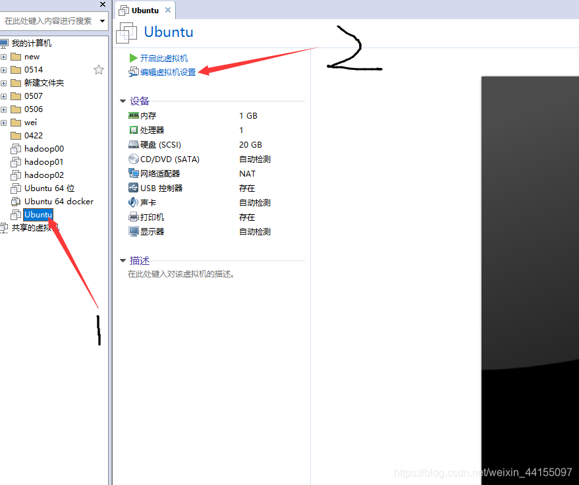This screenshot has height=485, width=579.
Task: Click the processor (处理器) chip icon
Action: (133, 130)
